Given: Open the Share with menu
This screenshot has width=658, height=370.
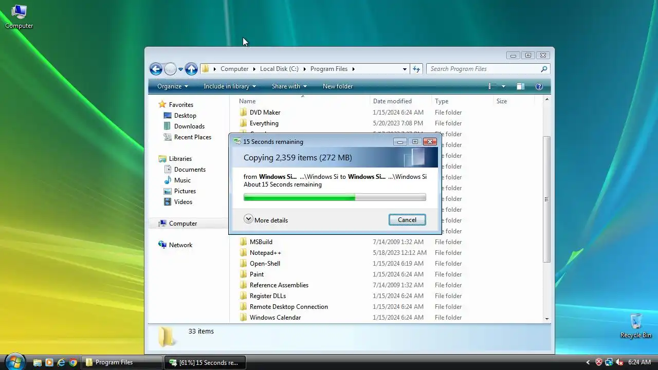Looking at the screenshot, I should [x=289, y=86].
